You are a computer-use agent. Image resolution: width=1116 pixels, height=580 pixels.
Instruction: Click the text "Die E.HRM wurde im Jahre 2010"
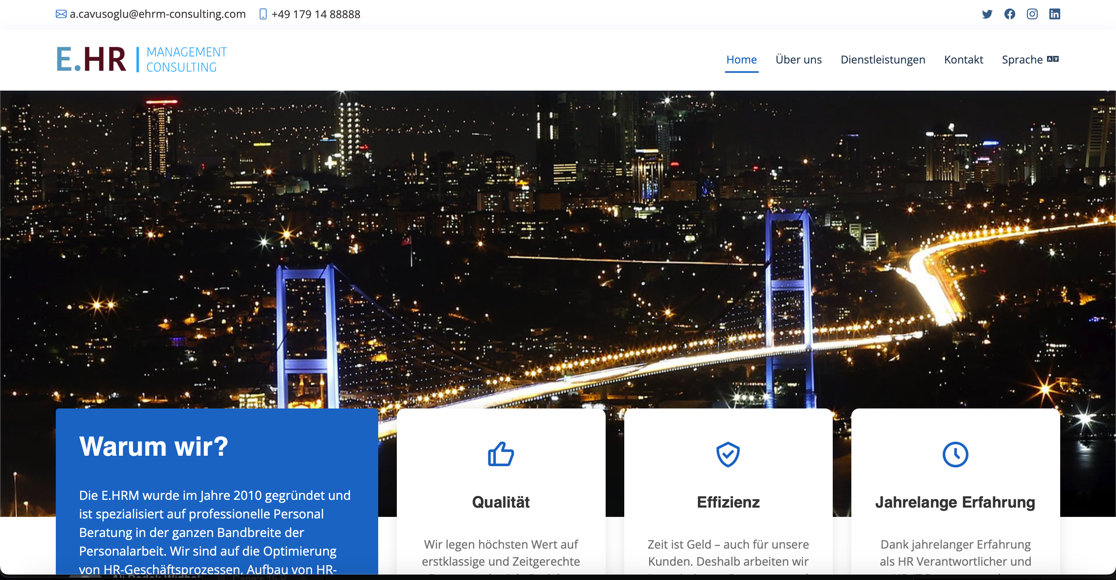coord(170,495)
